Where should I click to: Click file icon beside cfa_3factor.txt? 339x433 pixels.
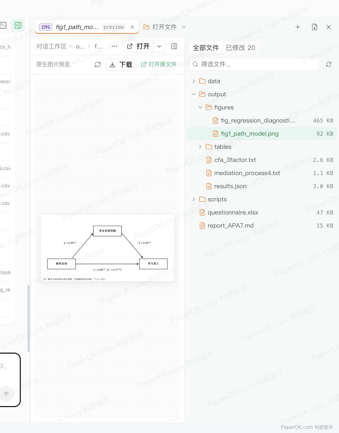click(209, 160)
